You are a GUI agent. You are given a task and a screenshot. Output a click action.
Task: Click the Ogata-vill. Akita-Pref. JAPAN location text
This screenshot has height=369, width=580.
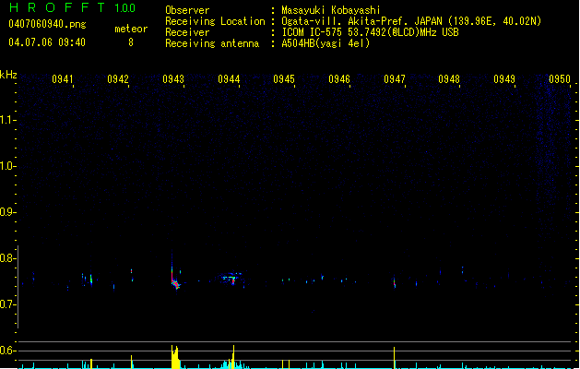tap(411, 21)
